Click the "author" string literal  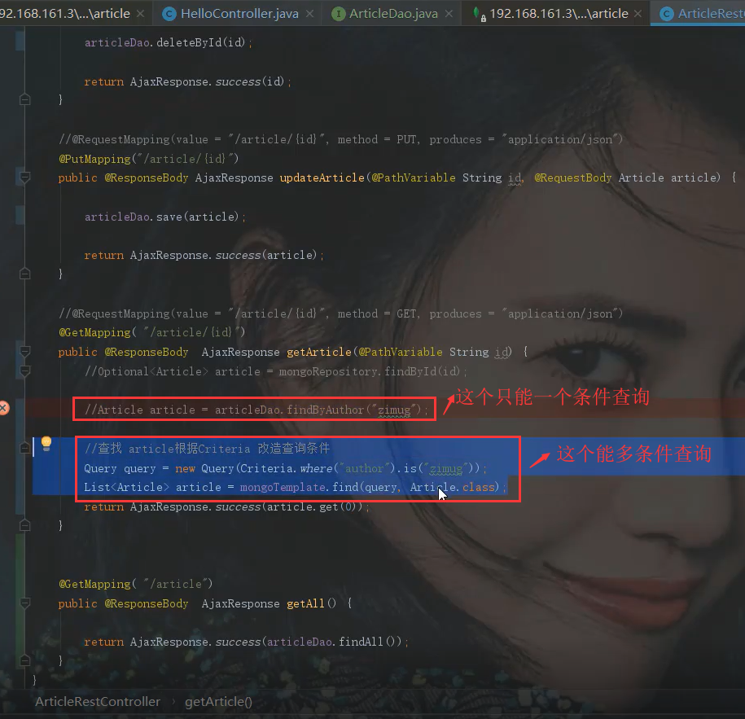(365, 468)
